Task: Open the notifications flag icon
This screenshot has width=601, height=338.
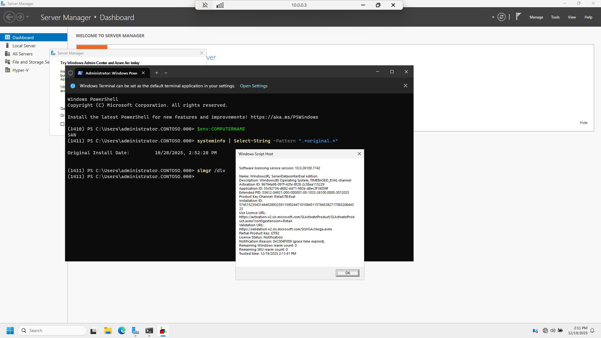Action: point(518,17)
